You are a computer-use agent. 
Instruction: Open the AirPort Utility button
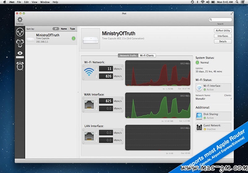tap(223, 31)
